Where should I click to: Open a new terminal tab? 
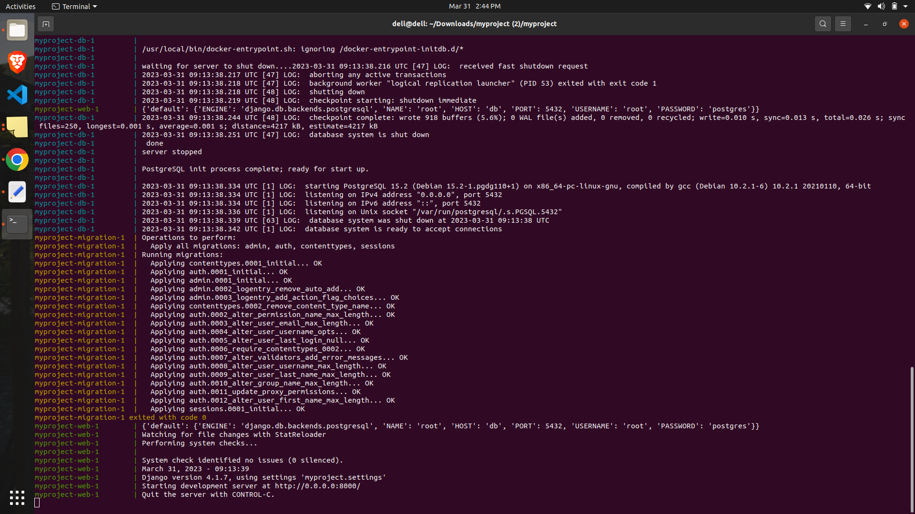46,24
